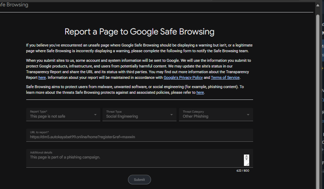Image resolution: width=324 pixels, height=189 pixels.
Task: Click the '622 / 800' character counter
Action: 243,171
